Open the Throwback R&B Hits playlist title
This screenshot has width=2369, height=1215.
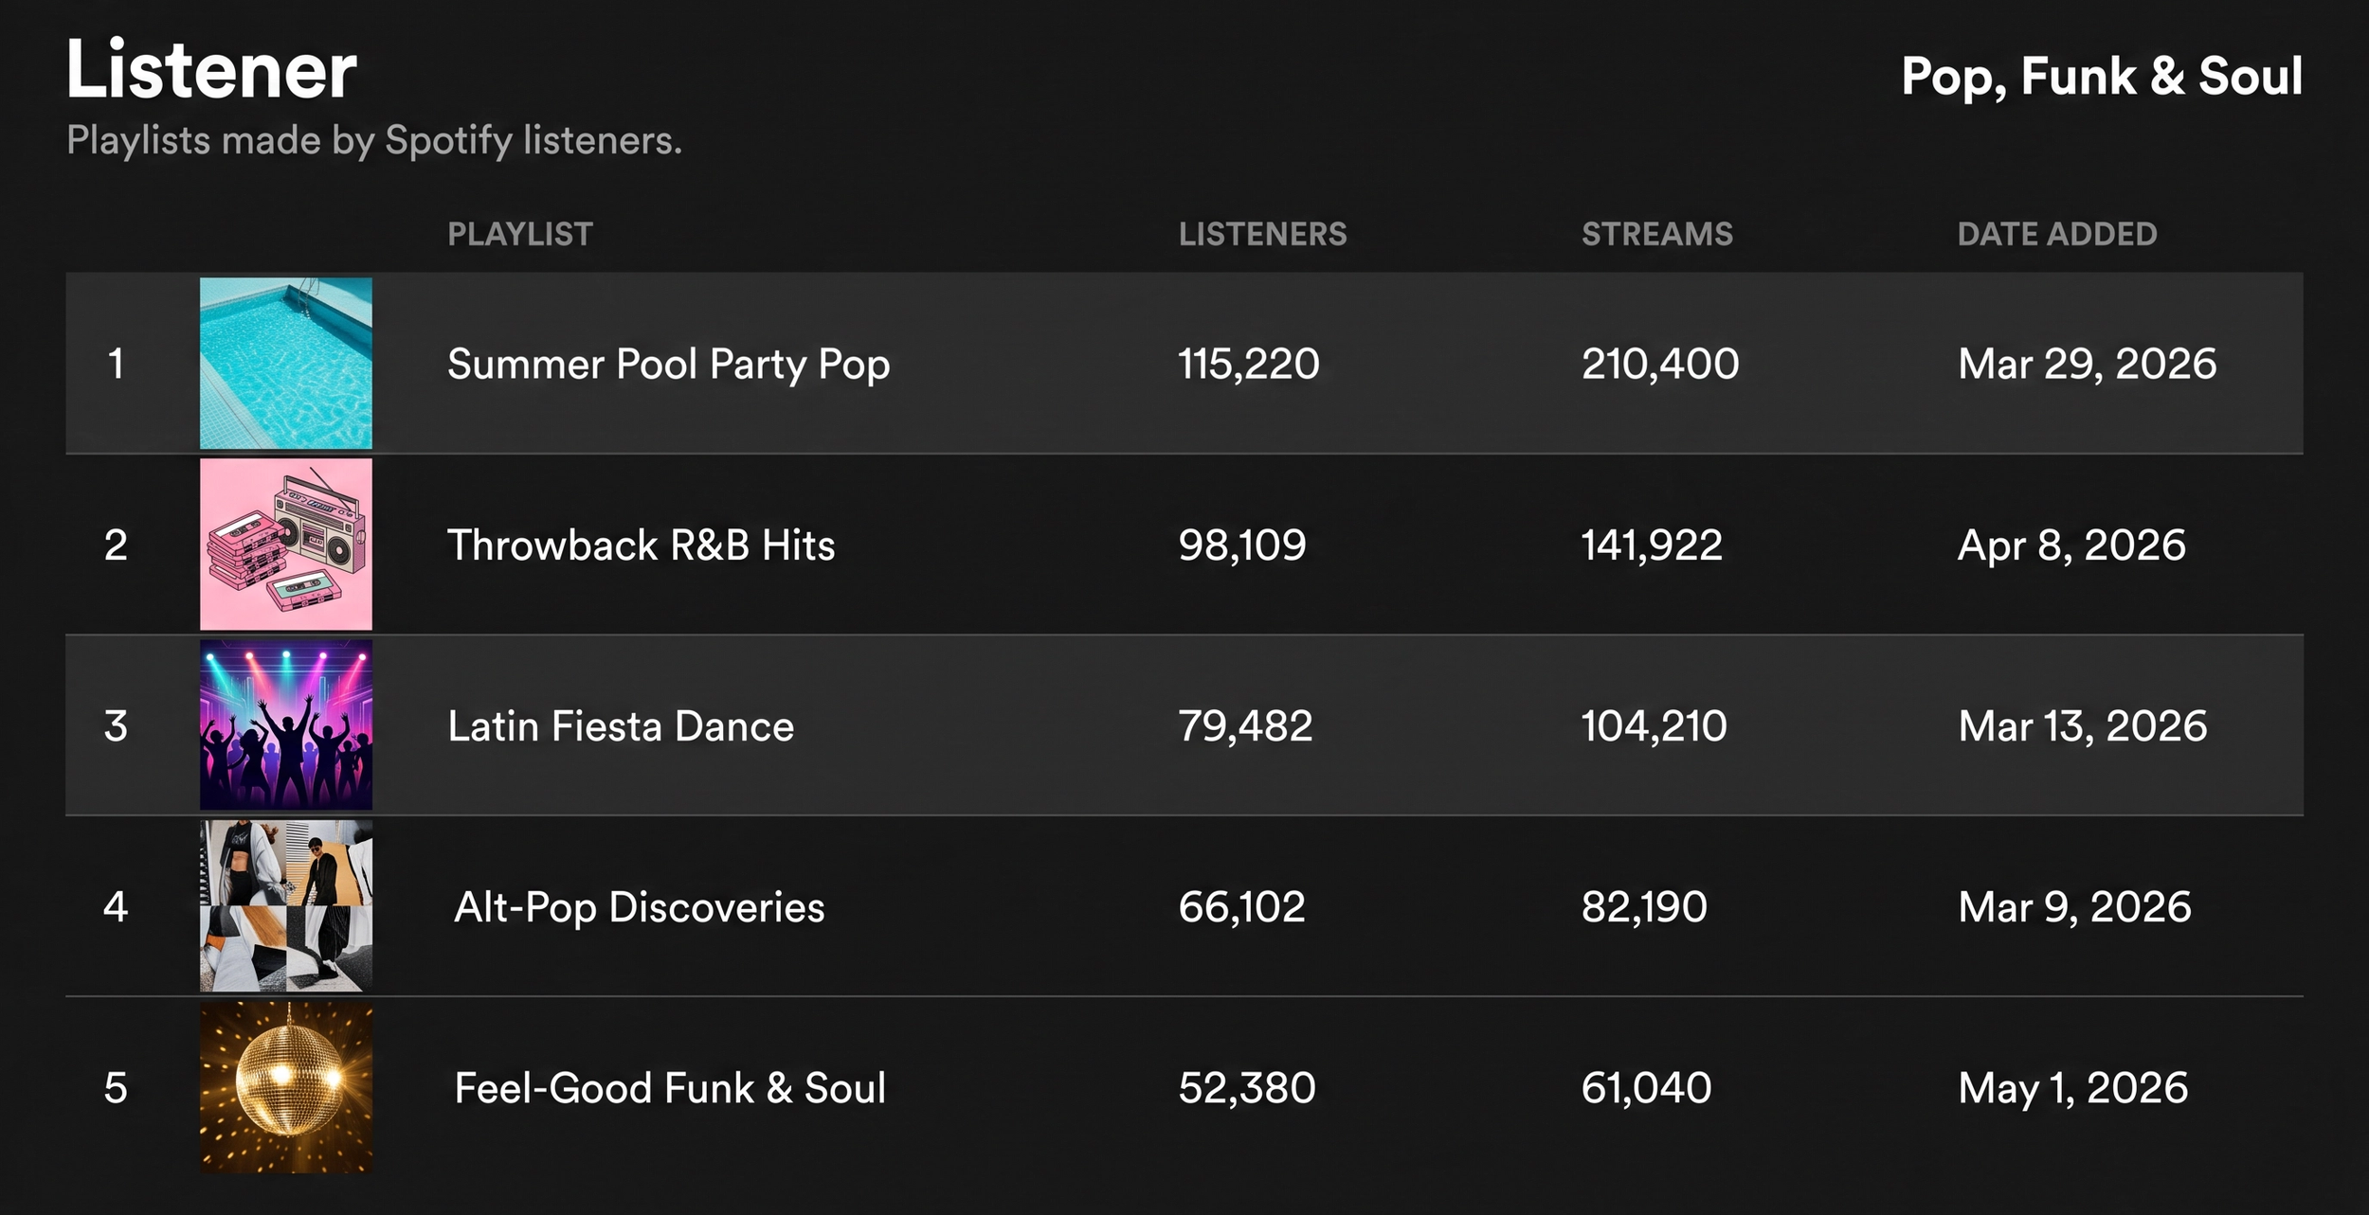coord(642,545)
